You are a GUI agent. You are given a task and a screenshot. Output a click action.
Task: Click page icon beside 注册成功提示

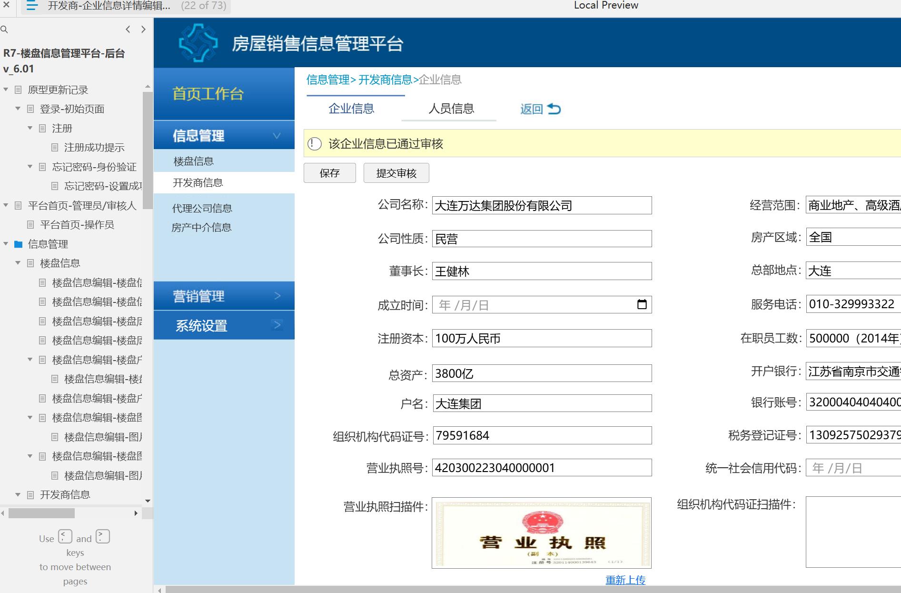55,148
